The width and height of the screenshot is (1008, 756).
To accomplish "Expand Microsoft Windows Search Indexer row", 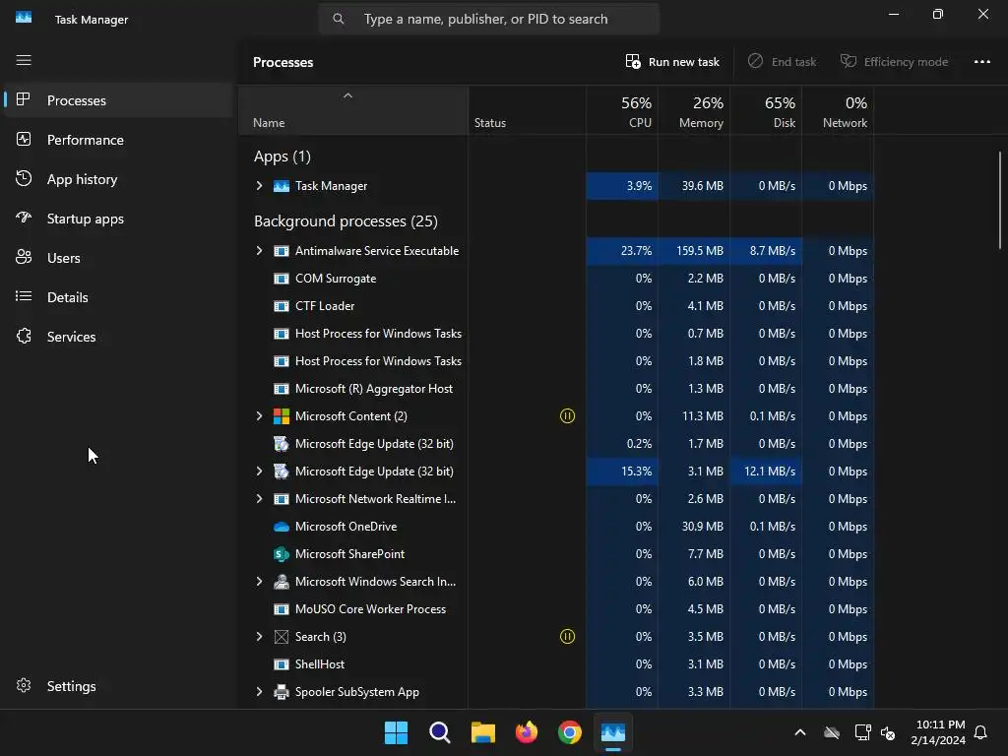I will pyautogui.click(x=259, y=581).
